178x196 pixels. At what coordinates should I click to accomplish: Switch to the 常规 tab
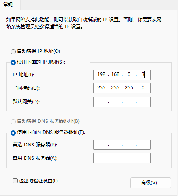click(8, 5)
